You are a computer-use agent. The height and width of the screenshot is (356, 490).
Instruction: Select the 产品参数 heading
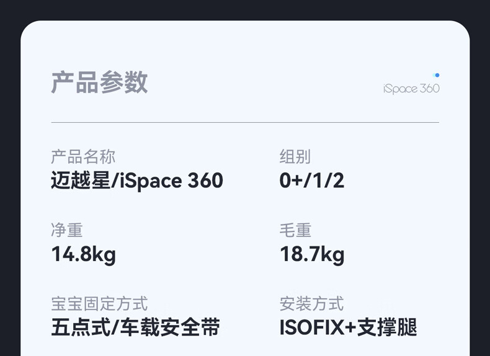(99, 82)
